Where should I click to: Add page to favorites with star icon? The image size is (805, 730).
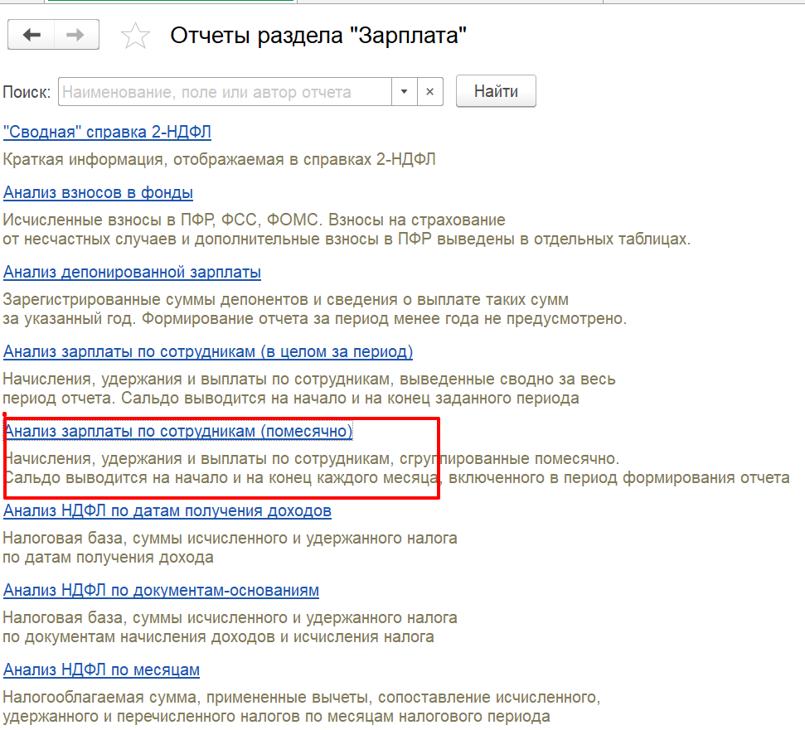[135, 36]
